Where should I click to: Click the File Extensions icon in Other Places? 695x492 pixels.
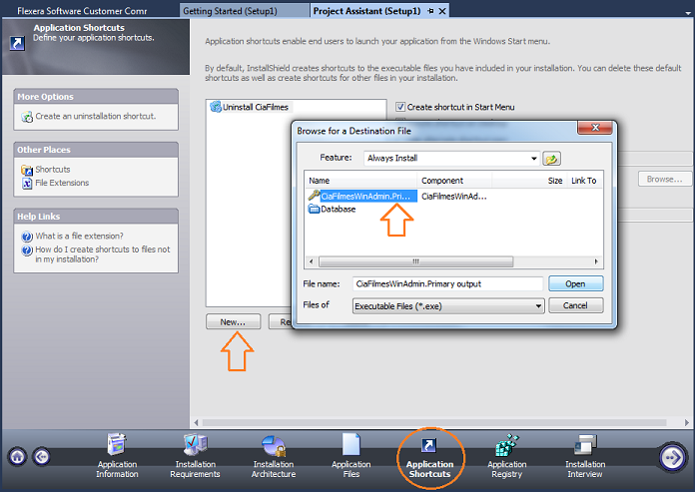pyautogui.click(x=27, y=183)
